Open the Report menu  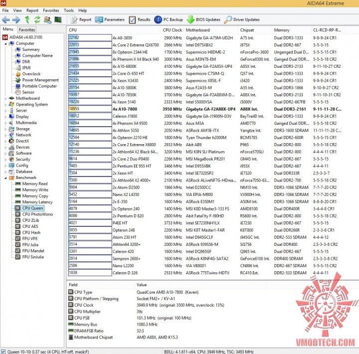[32, 10]
